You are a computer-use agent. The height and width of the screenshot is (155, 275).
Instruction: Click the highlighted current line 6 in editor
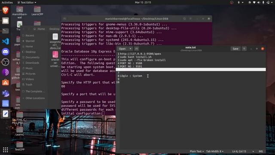(x=191, y=70)
